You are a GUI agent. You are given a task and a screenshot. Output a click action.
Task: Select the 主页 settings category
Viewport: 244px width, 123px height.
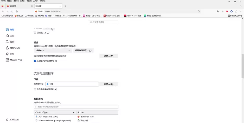(10, 36)
